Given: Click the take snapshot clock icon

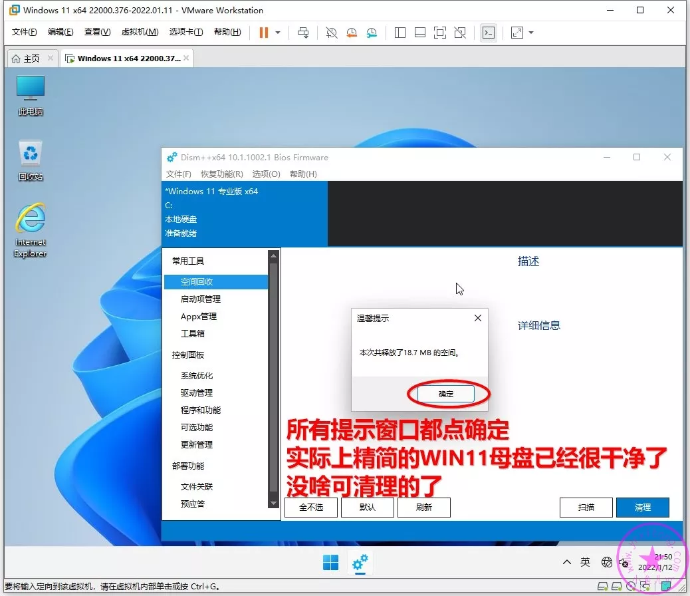Looking at the screenshot, I should point(331,33).
